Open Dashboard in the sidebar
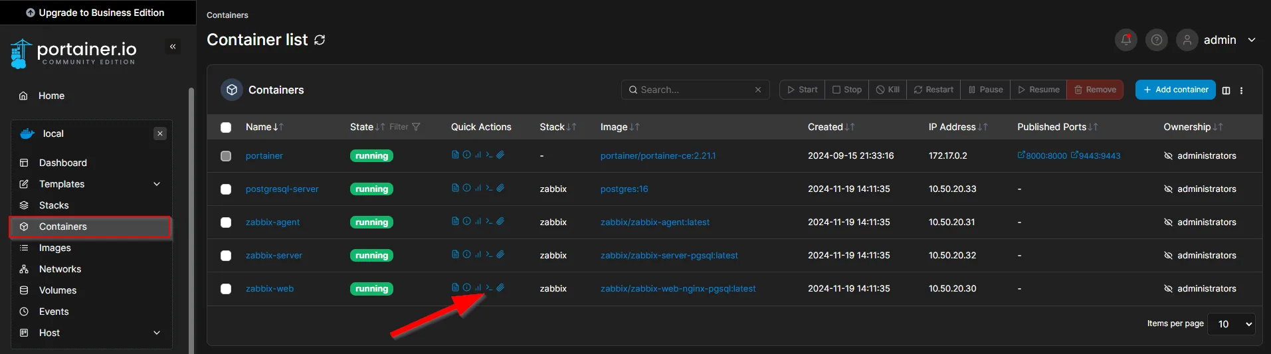Image resolution: width=1271 pixels, height=354 pixels. (x=63, y=163)
